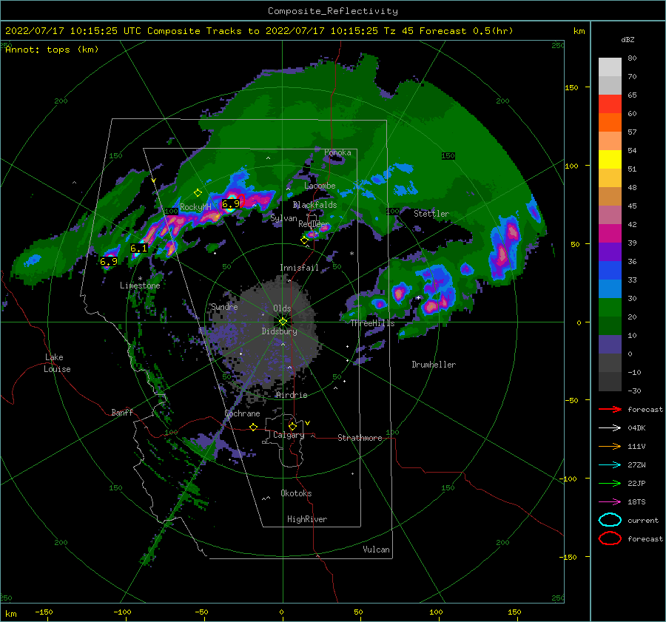Click the Sylvan label
Image resolution: width=666 pixels, height=622 pixels.
283,219
